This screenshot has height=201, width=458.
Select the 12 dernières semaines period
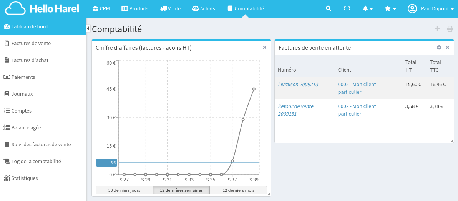click(181, 190)
